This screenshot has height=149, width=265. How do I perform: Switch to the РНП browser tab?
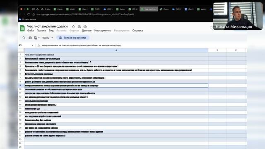pos(96,9)
